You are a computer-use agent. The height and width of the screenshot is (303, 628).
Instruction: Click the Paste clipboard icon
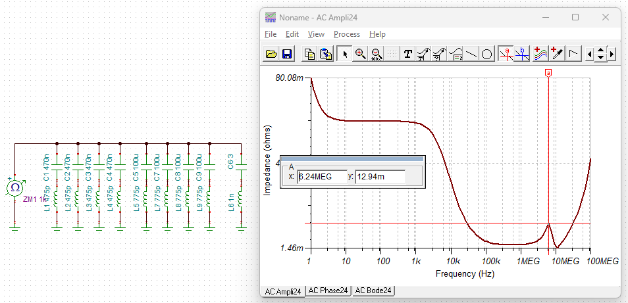(326, 54)
